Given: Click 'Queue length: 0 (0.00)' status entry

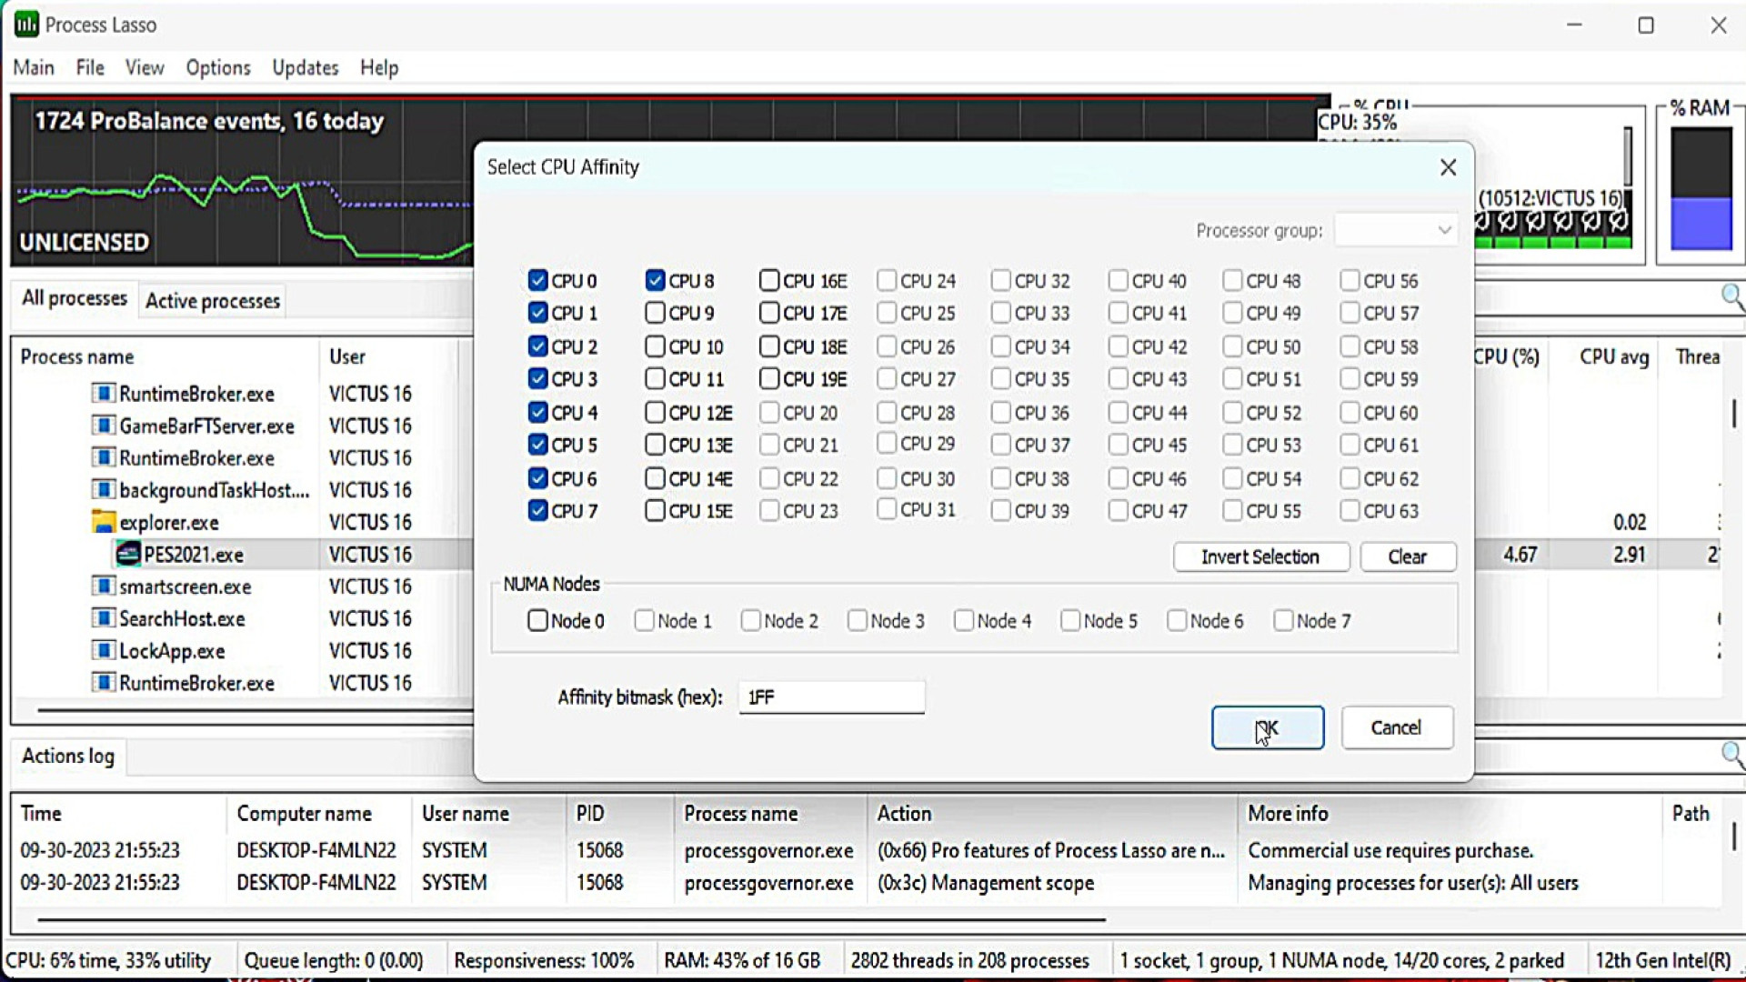Looking at the screenshot, I should 334,960.
